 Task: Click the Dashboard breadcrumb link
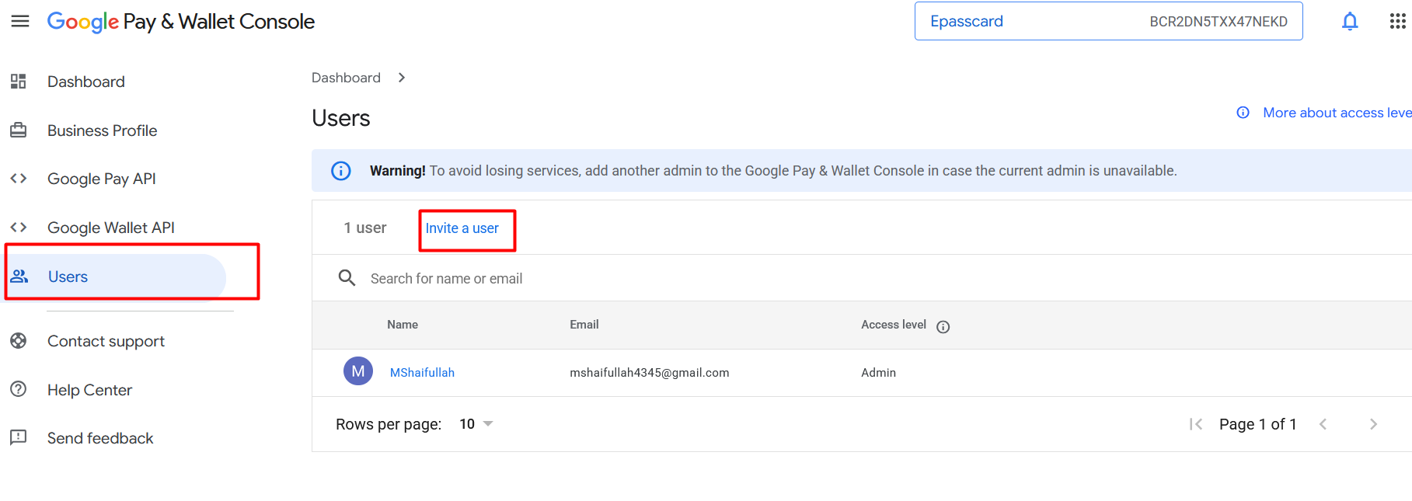pos(346,78)
